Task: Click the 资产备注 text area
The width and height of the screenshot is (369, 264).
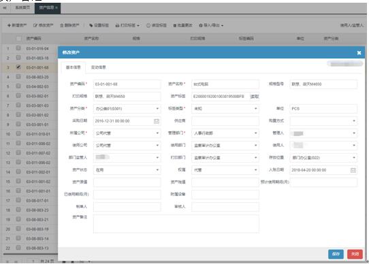Action: coord(176,224)
